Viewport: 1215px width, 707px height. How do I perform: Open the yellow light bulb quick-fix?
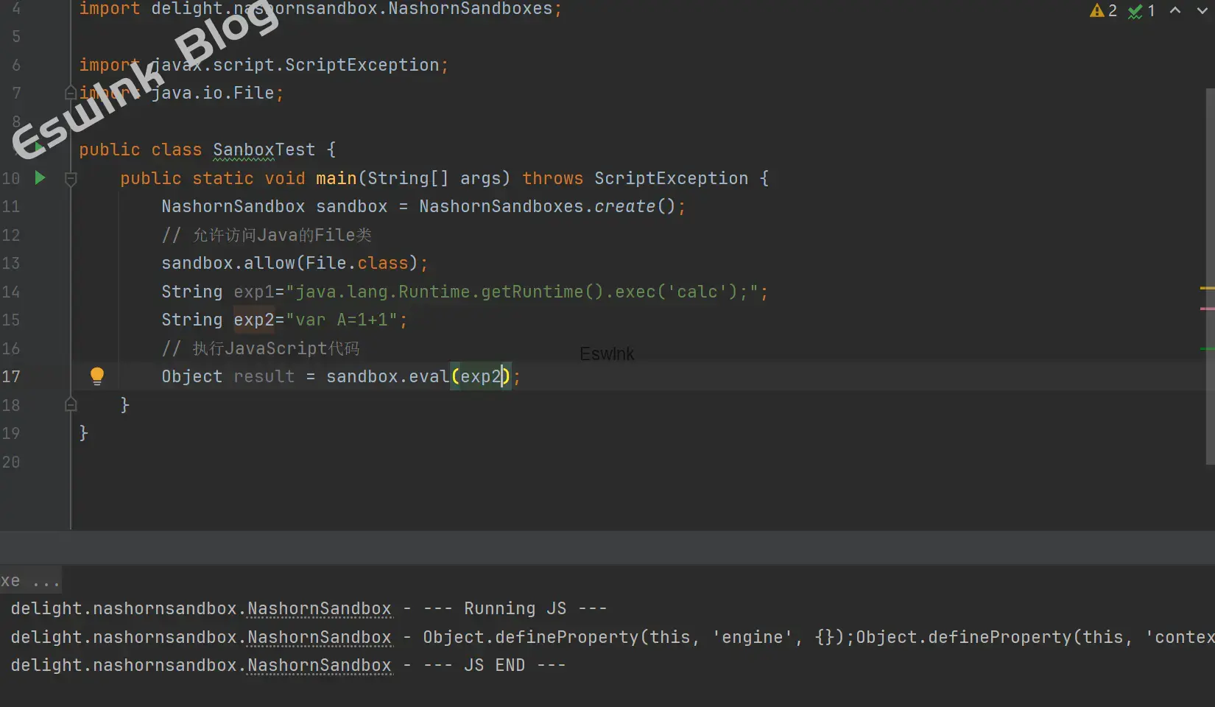pos(96,376)
